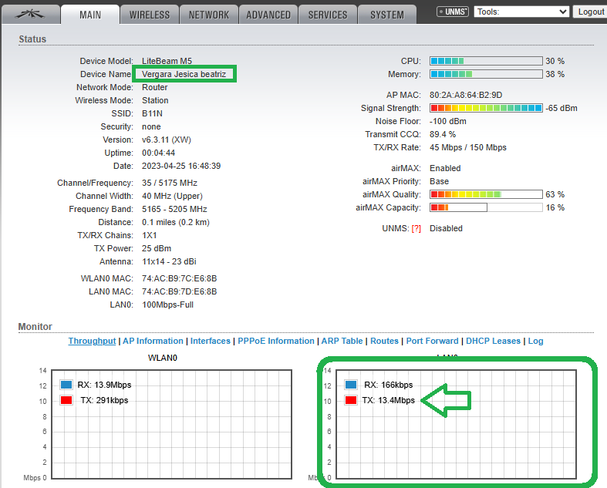This screenshot has width=607, height=488.
Task: Open the NETWORK tab
Action: pos(208,15)
